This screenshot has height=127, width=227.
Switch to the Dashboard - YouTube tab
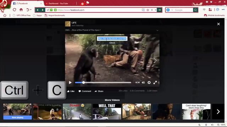(58, 4)
